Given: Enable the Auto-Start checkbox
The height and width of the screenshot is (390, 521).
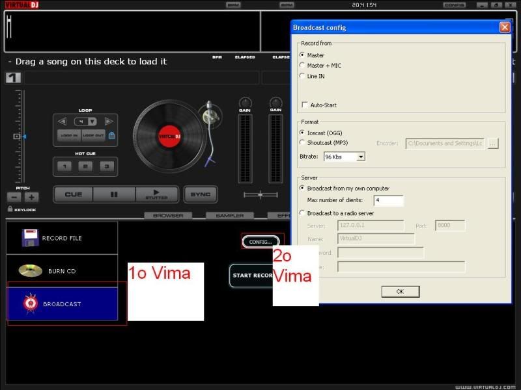Looking at the screenshot, I should tap(304, 105).
